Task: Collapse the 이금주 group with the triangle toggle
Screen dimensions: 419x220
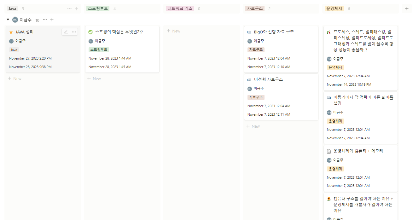Action: click(8, 20)
